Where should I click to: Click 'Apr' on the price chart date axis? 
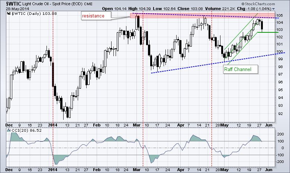tap(181, 125)
